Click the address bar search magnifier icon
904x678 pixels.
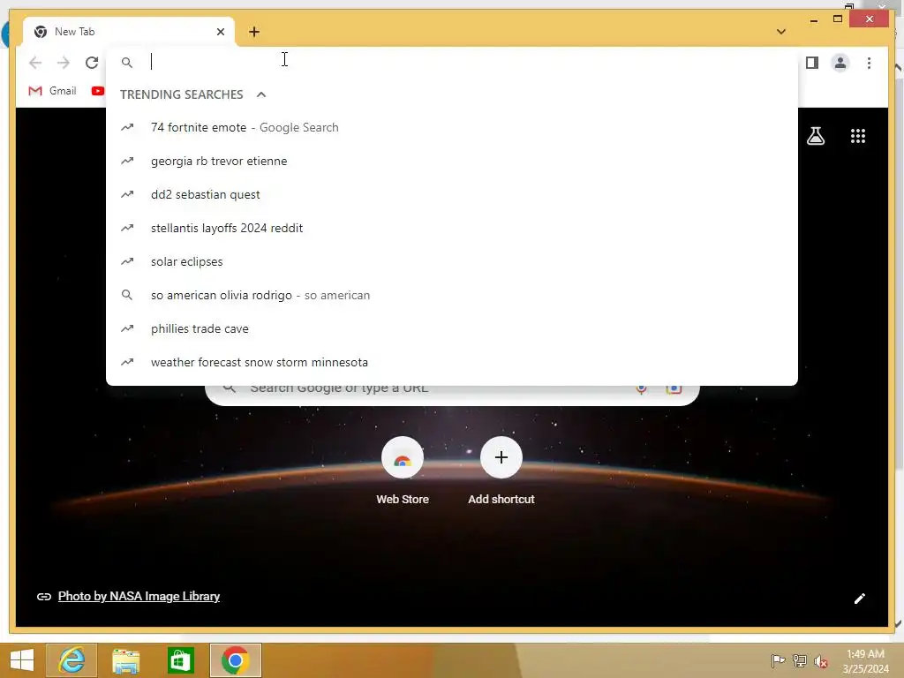point(127,63)
